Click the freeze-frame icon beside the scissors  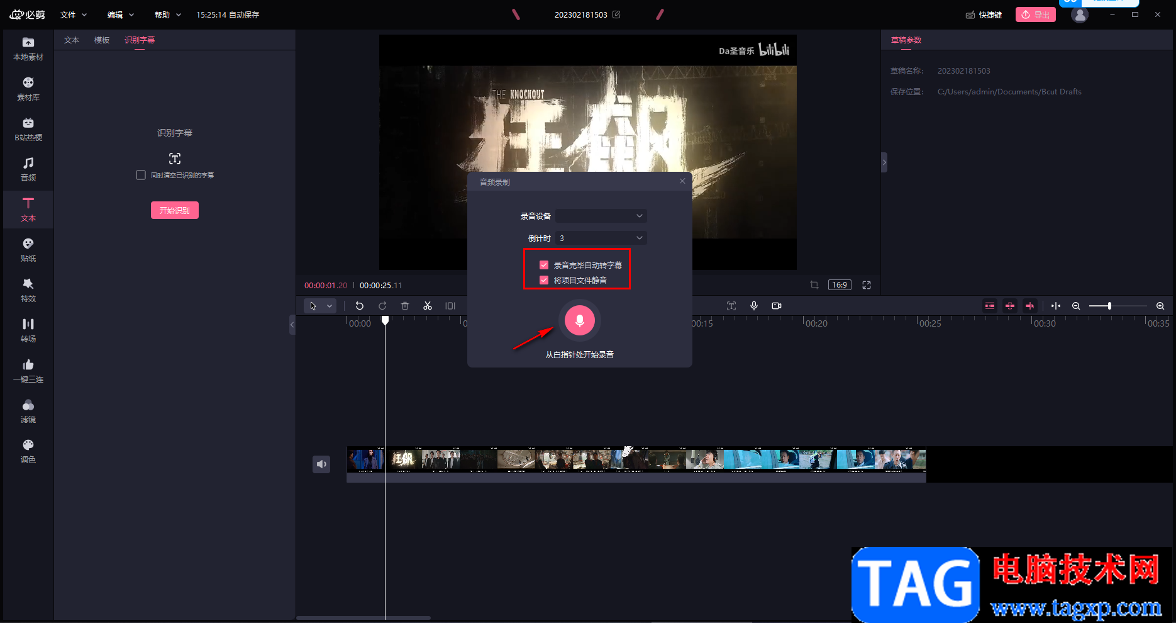450,306
